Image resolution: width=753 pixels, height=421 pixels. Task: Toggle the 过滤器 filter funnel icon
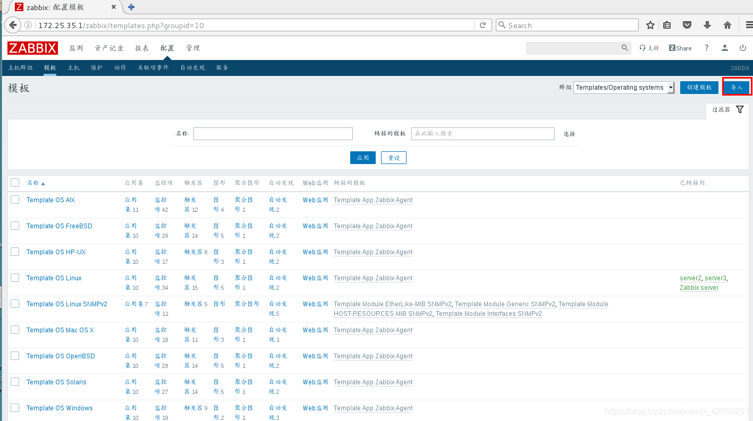click(740, 109)
